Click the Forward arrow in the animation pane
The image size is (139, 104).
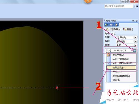[x=111, y=25]
